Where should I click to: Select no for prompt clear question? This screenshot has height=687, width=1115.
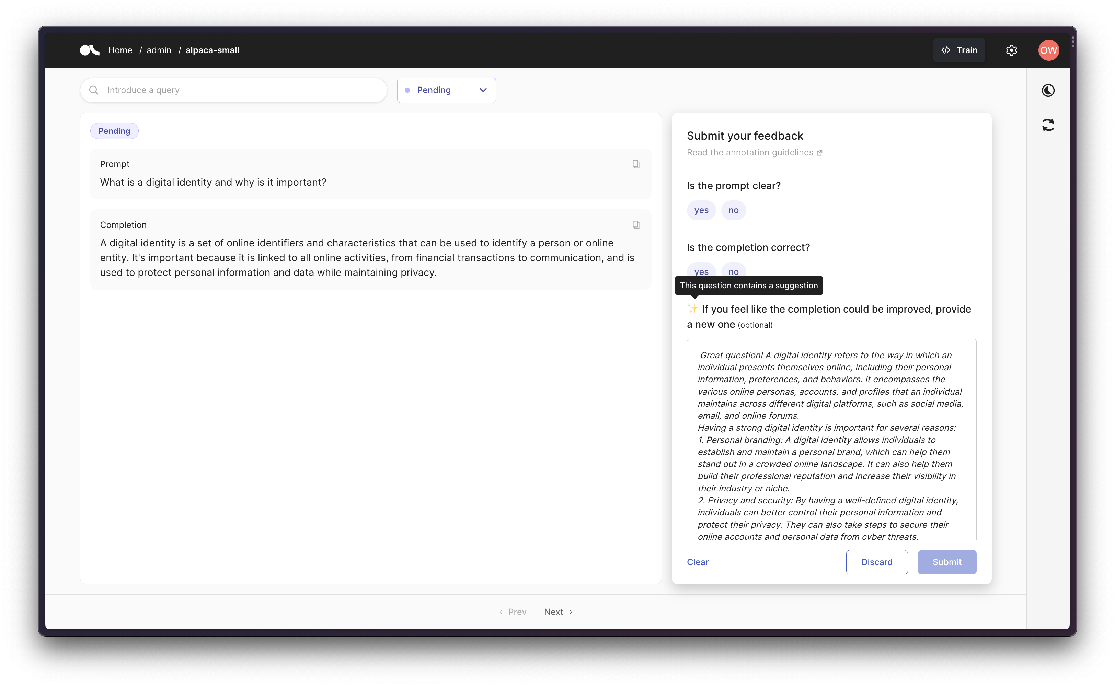733,210
